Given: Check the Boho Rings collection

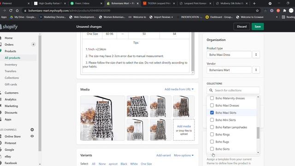Looking at the screenshot, I should coord(212,134).
